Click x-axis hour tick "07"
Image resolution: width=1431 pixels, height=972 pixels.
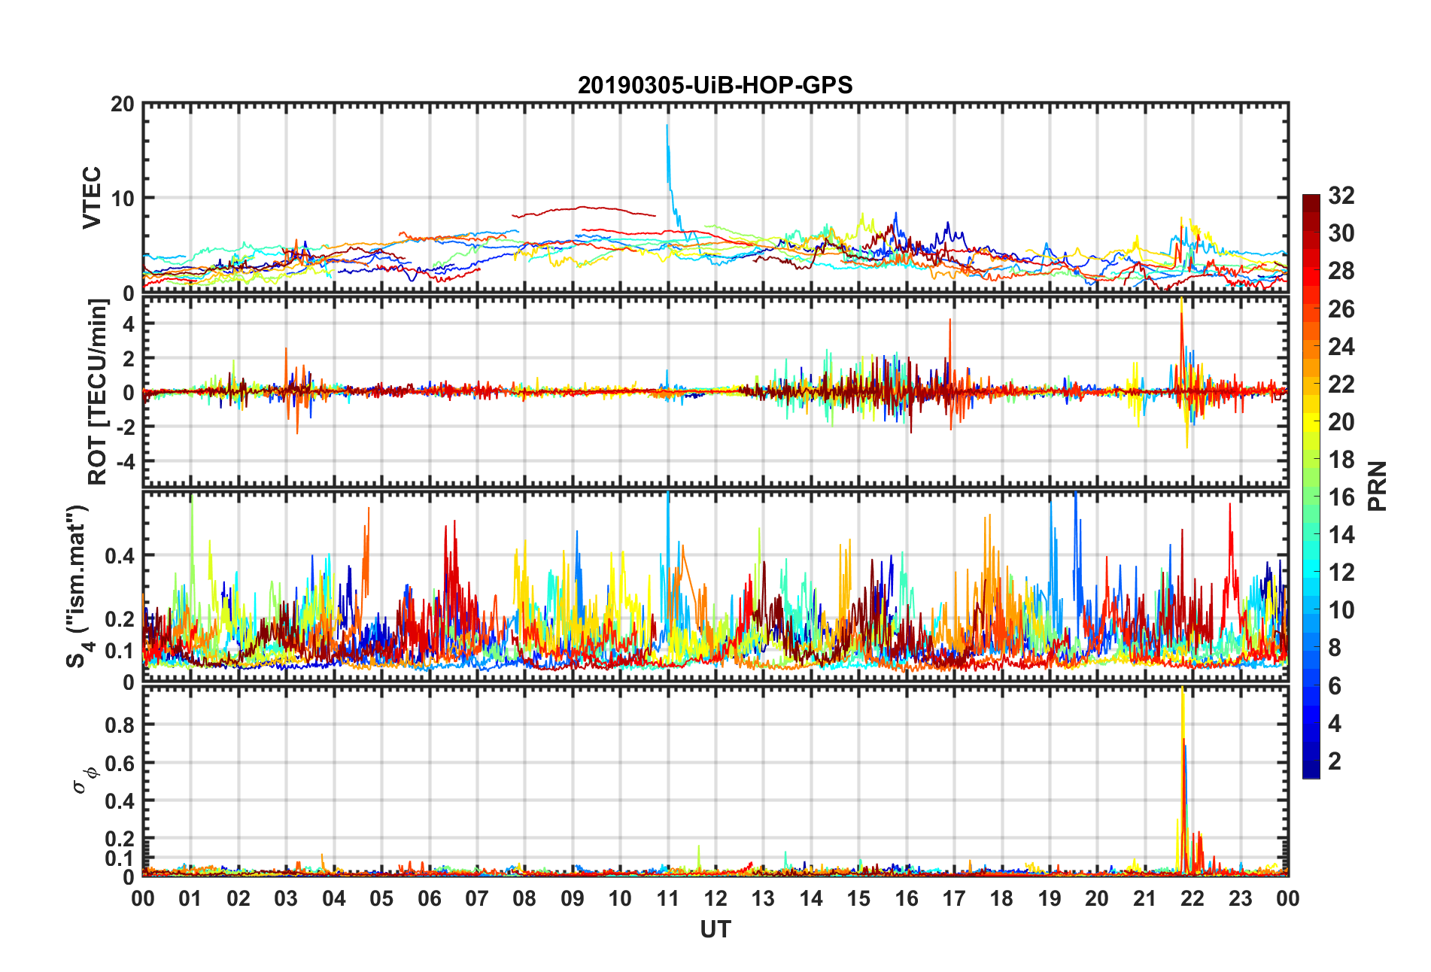pyautogui.click(x=477, y=898)
